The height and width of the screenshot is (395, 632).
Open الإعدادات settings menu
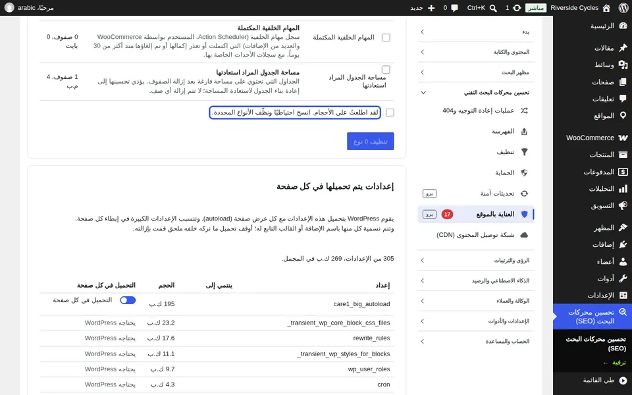pyautogui.click(x=607, y=296)
